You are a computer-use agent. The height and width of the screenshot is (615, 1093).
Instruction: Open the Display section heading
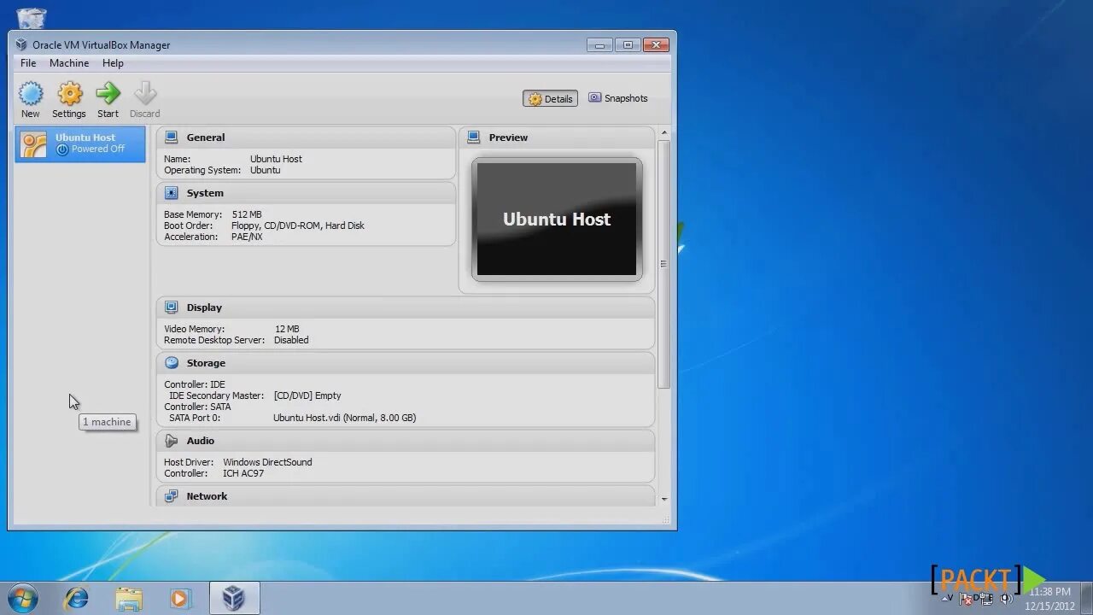204,307
